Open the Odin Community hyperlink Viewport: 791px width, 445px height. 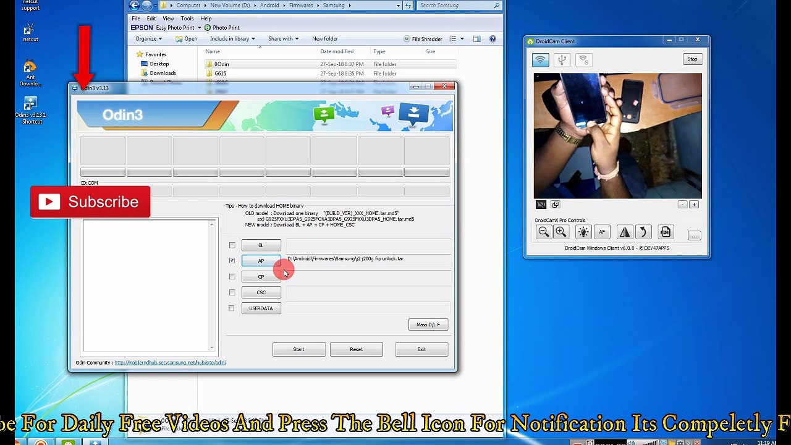170,363
